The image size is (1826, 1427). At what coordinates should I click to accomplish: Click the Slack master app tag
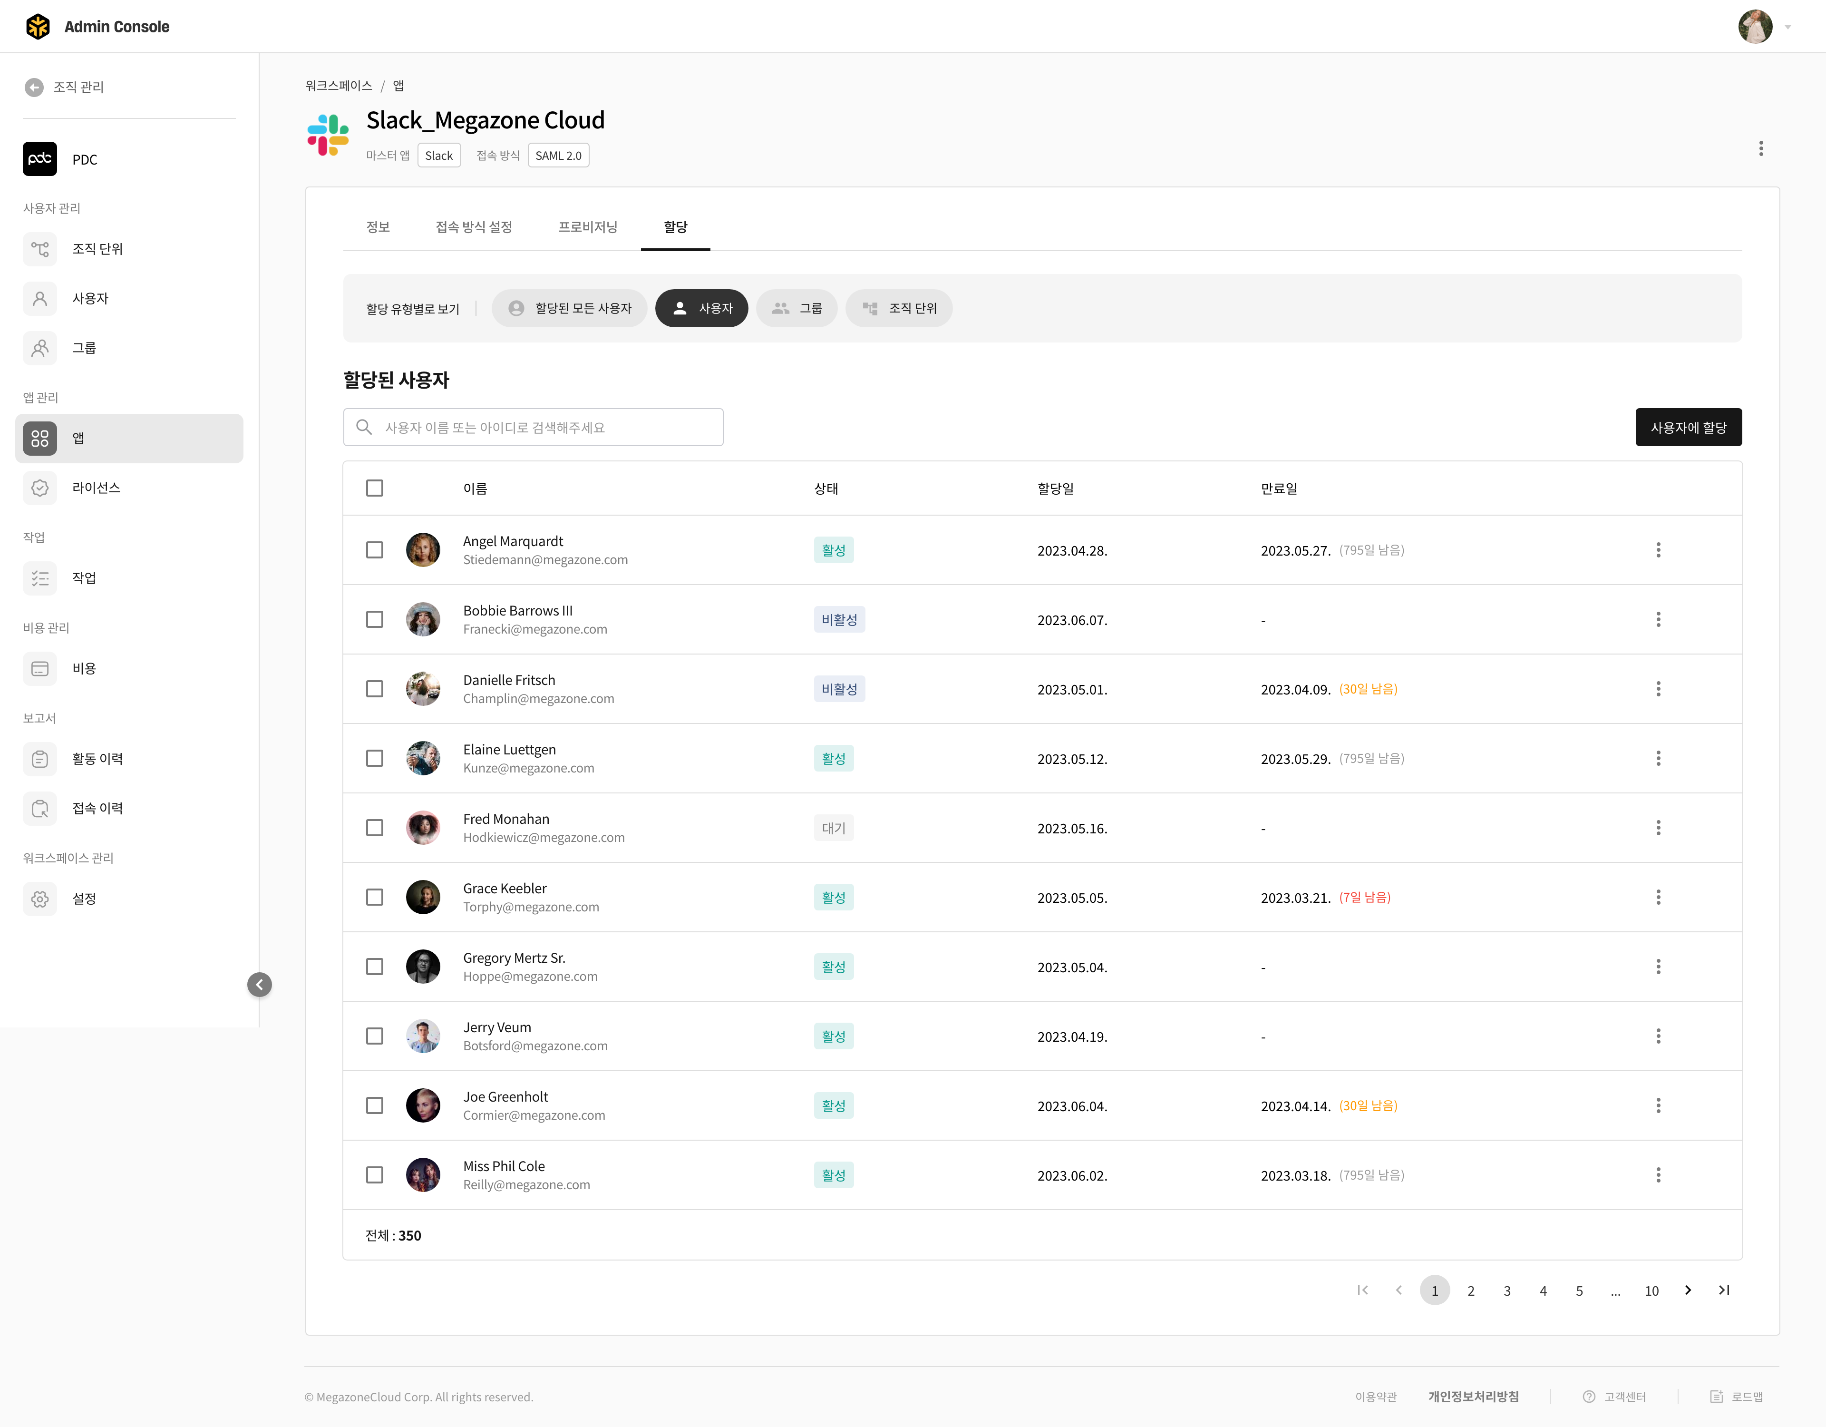pyautogui.click(x=439, y=156)
